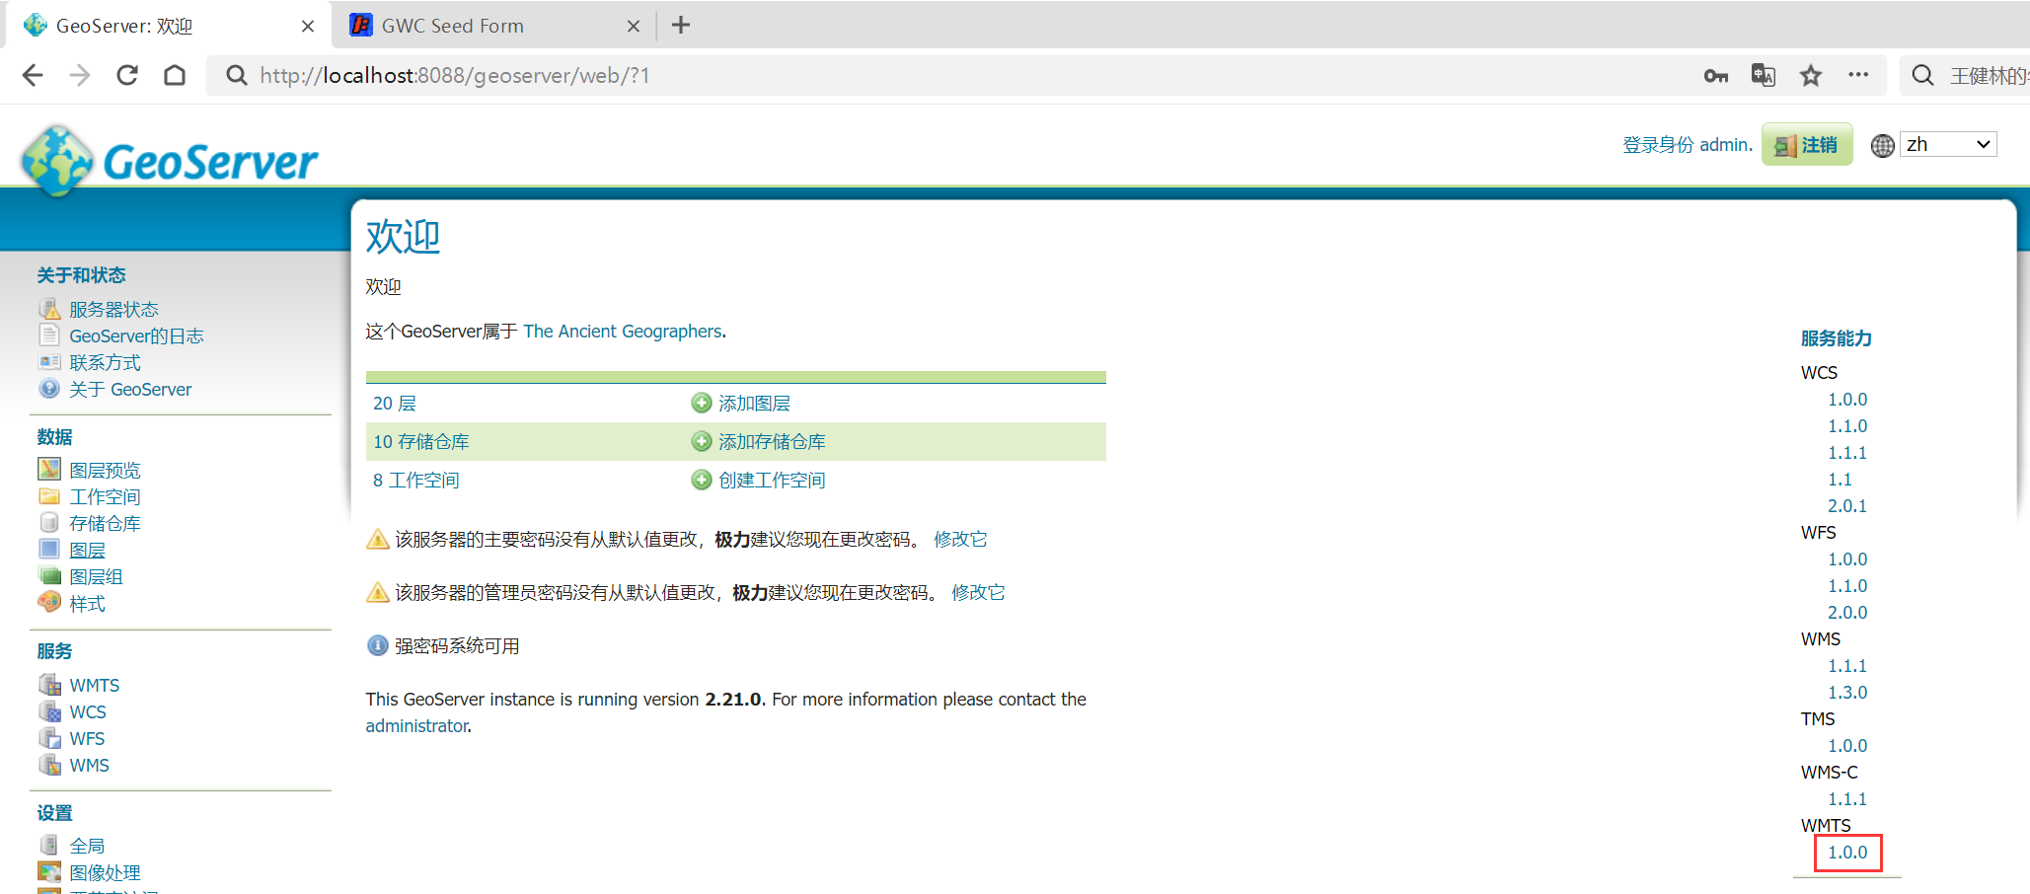Click the WMS service icon in sidebar
Screen dimensions: 2030x894
[49, 764]
